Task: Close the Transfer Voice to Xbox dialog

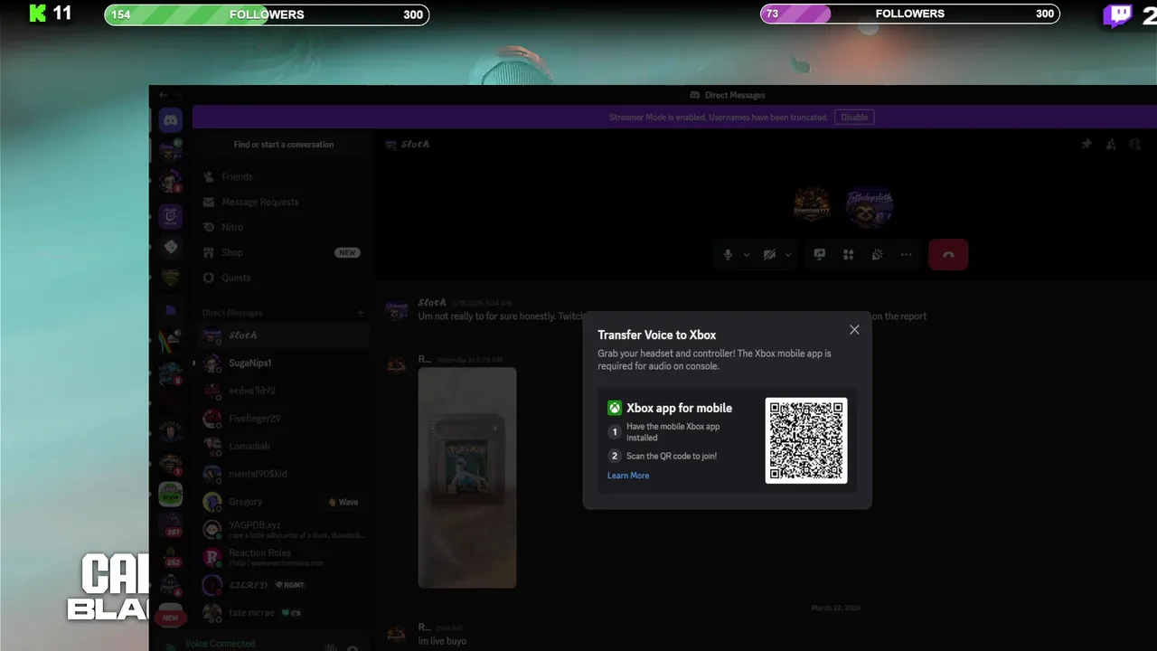Action: tap(854, 330)
